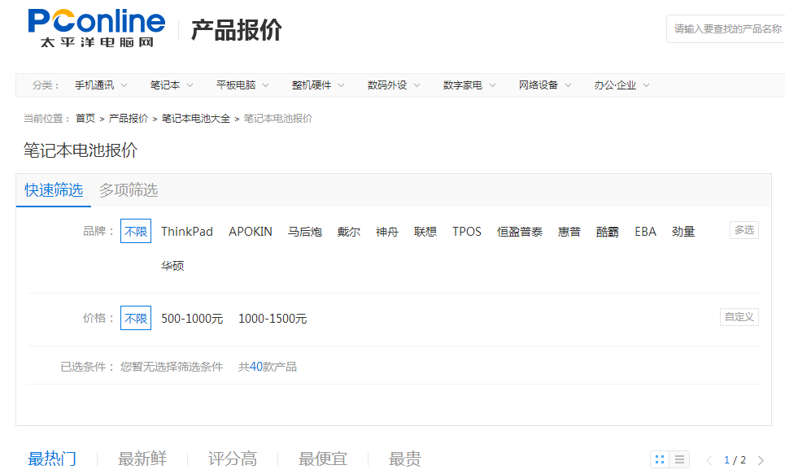Click the page indicator 1 / 2
Image resolution: width=785 pixels, height=474 pixels.
pos(735,460)
